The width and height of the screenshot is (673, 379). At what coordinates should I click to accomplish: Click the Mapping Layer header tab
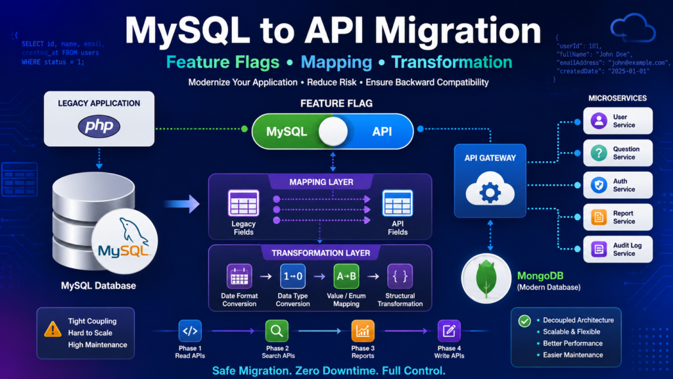(x=321, y=182)
